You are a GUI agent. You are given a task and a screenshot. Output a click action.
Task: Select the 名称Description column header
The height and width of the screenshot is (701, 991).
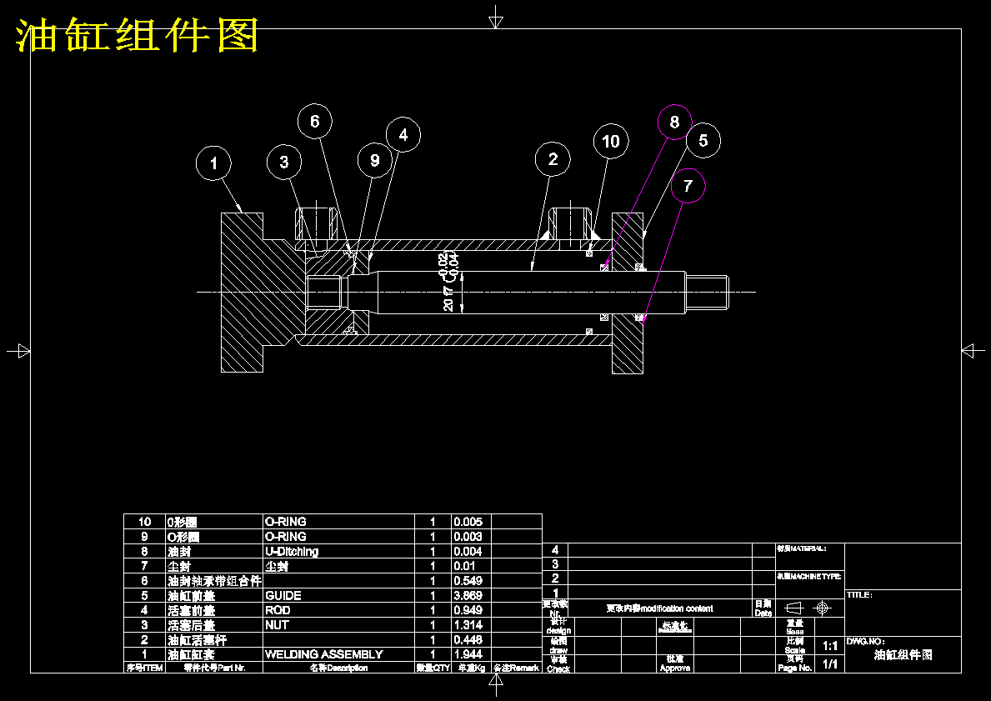tap(338, 668)
